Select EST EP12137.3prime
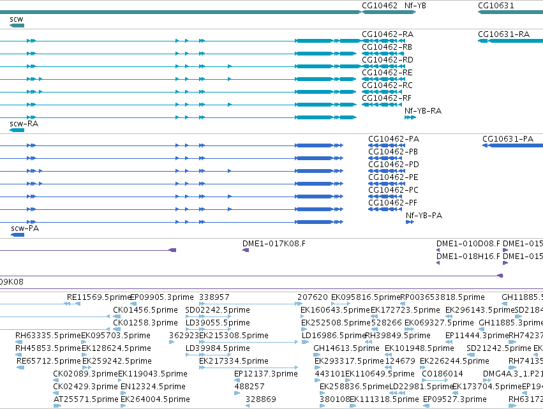Screen dimensions: 543x409 tap(266, 375)
